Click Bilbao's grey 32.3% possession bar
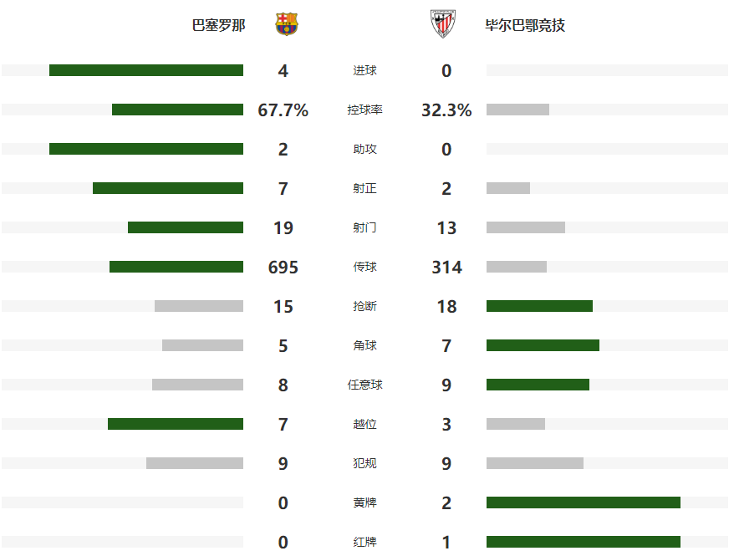 517,110
